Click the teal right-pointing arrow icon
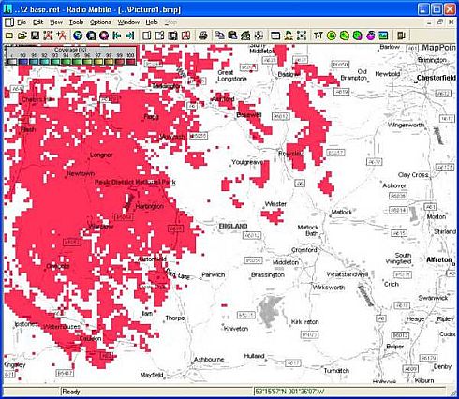 [129, 36]
